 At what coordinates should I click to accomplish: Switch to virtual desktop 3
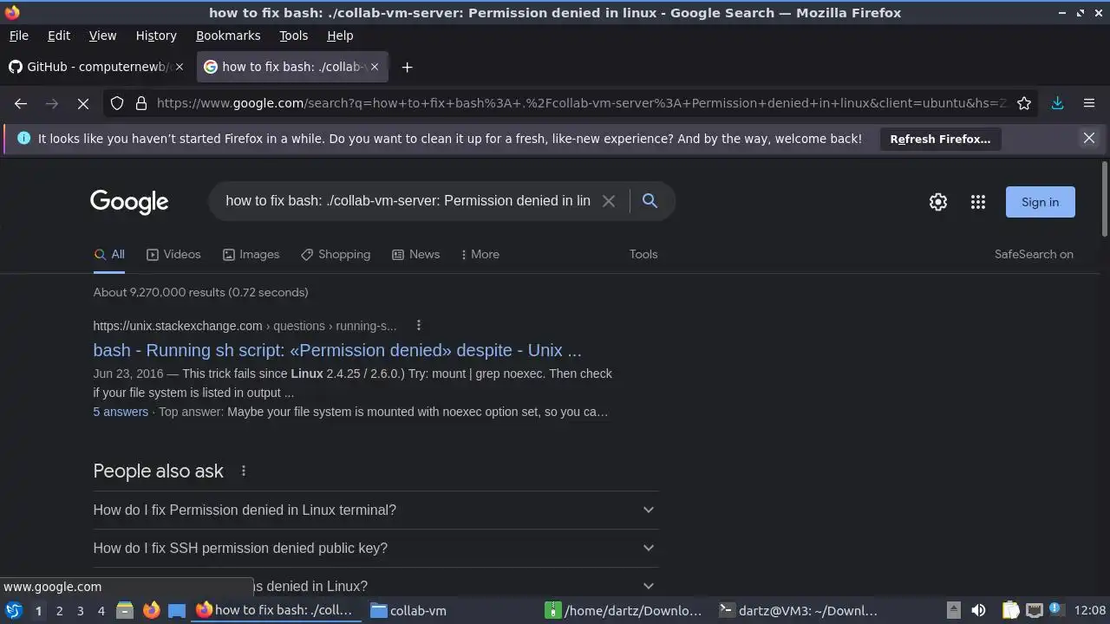[80, 611]
